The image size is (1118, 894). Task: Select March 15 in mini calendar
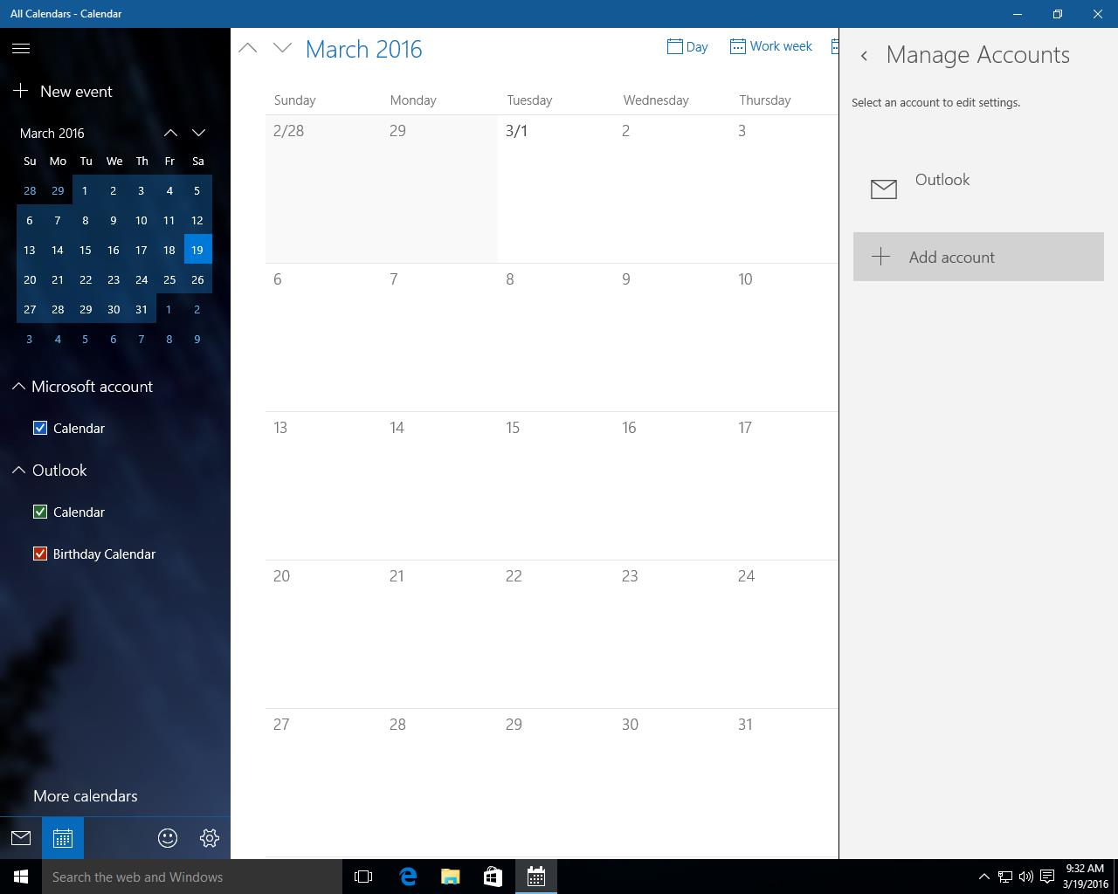point(85,250)
